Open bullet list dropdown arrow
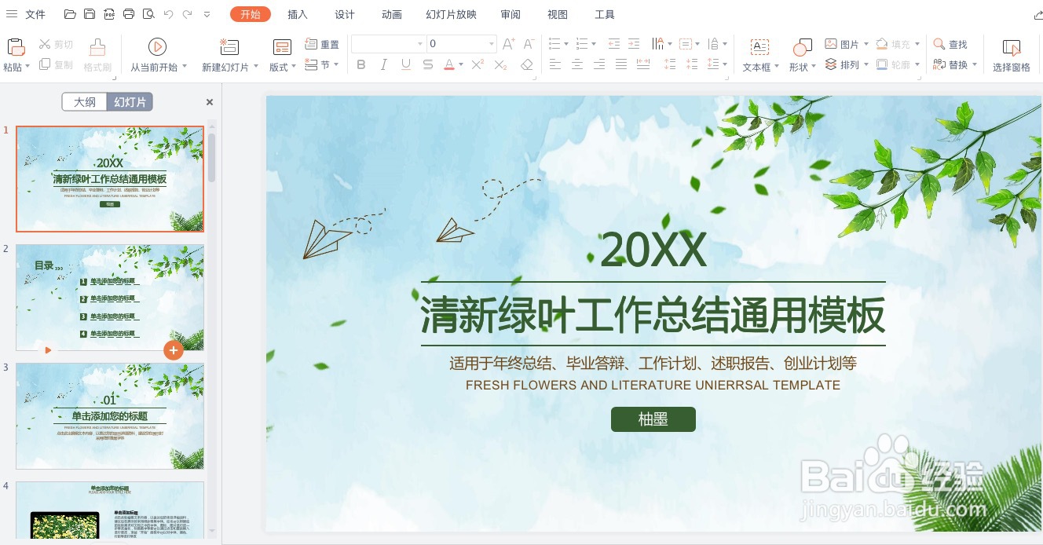The height and width of the screenshot is (545, 1043). (x=565, y=44)
